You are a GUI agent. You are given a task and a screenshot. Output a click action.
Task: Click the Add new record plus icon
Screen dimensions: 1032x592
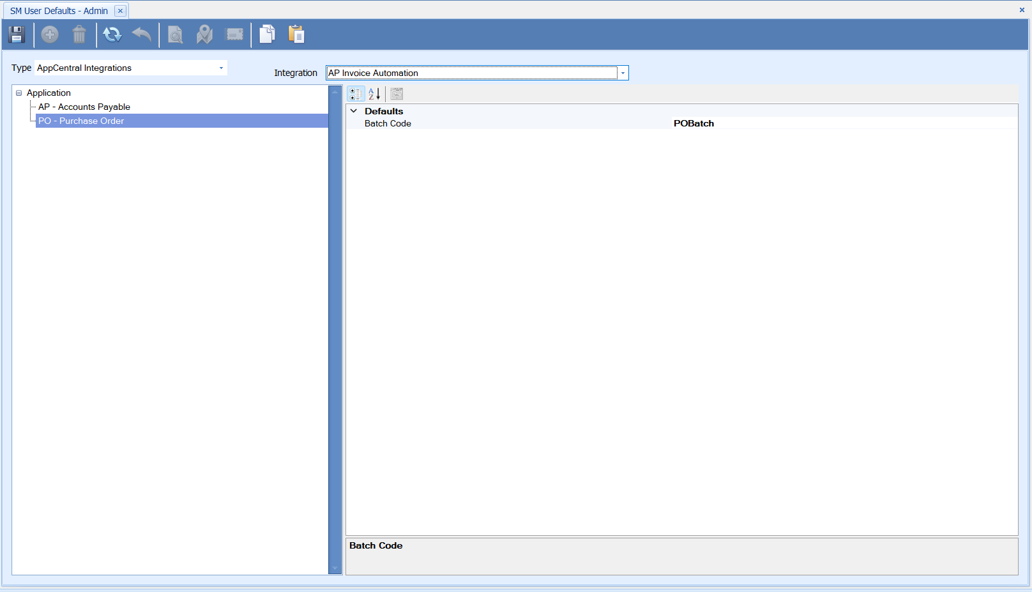pos(50,34)
